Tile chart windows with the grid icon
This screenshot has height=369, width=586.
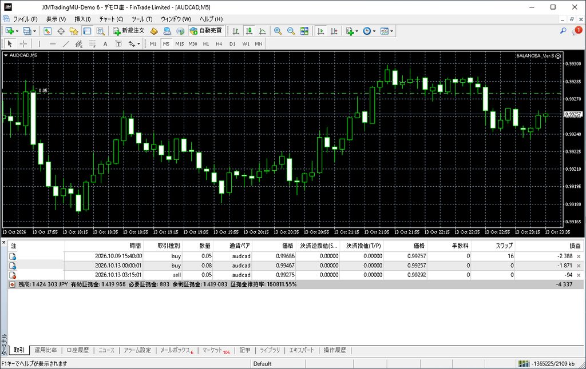tap(304, 31)
